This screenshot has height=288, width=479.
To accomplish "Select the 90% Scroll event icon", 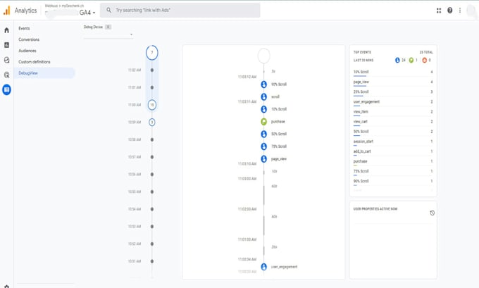I will 264,84.
